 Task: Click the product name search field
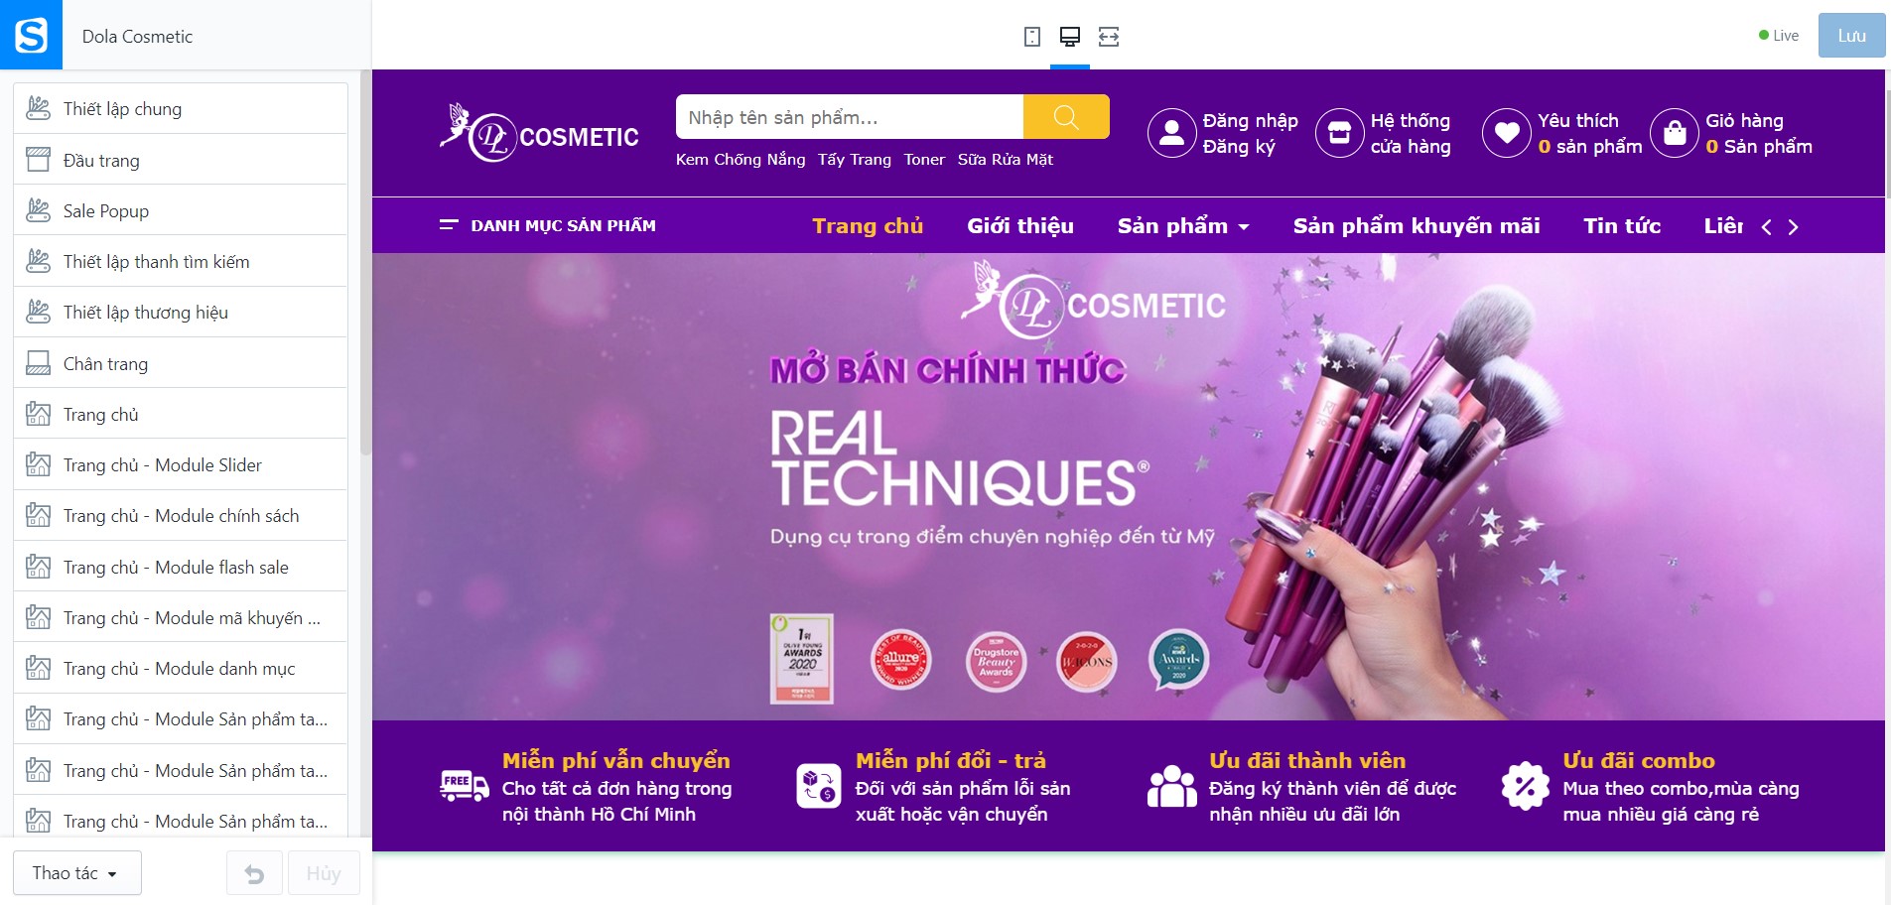point(850,117)
